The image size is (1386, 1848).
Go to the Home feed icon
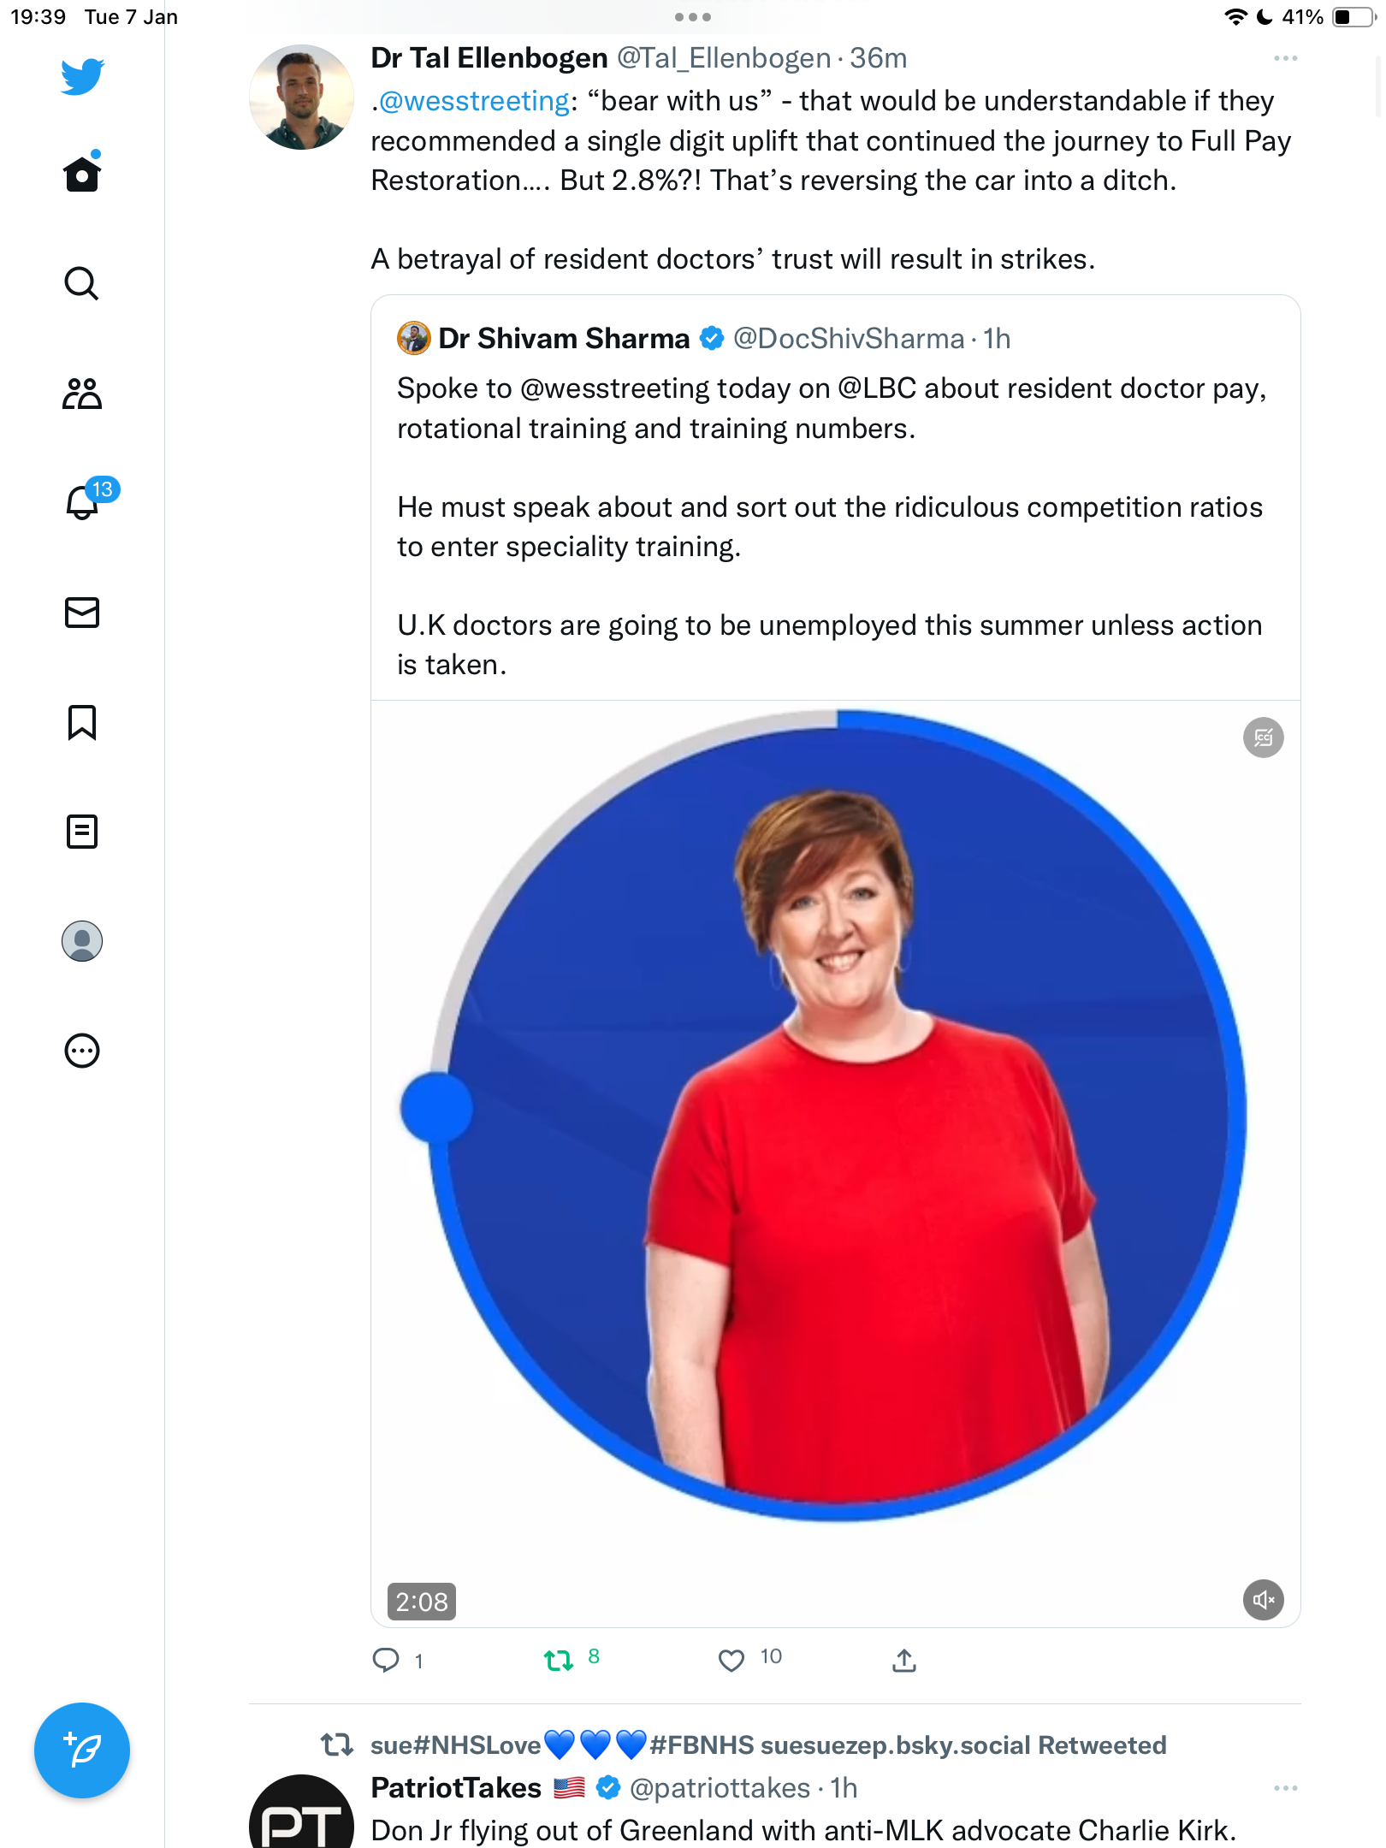pyautogui.click(x=82, y=173)
